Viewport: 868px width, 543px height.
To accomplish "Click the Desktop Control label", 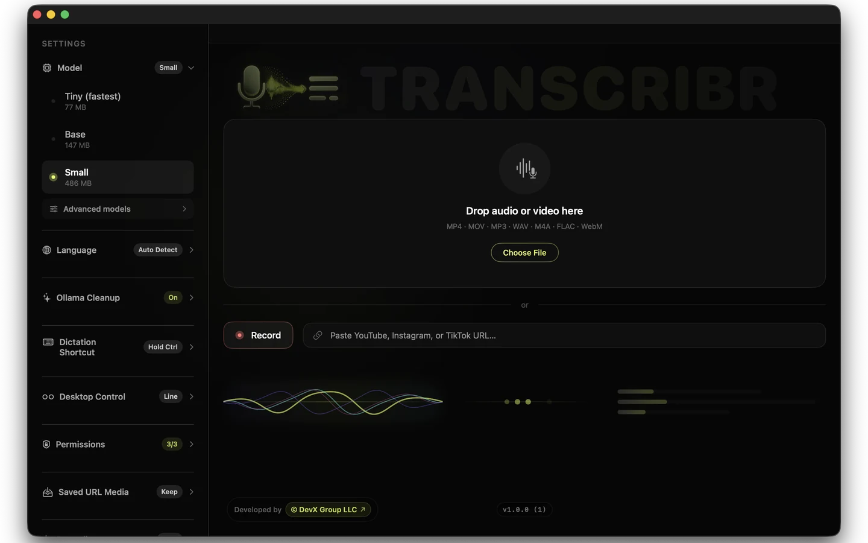I will pos(92,396).
